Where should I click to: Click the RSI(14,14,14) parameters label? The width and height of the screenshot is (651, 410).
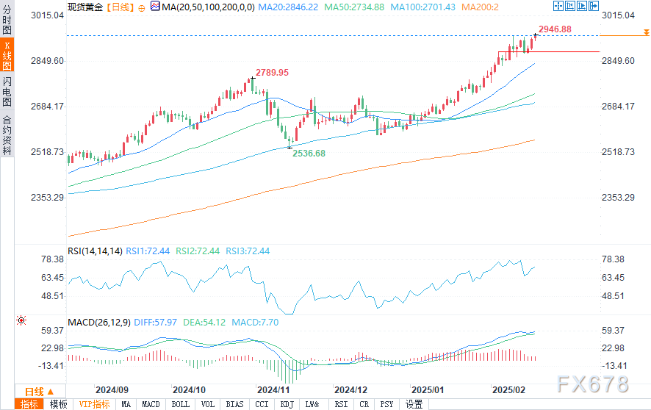pos(95,251)
